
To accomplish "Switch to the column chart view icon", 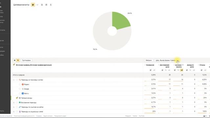I will coord(46,5).
